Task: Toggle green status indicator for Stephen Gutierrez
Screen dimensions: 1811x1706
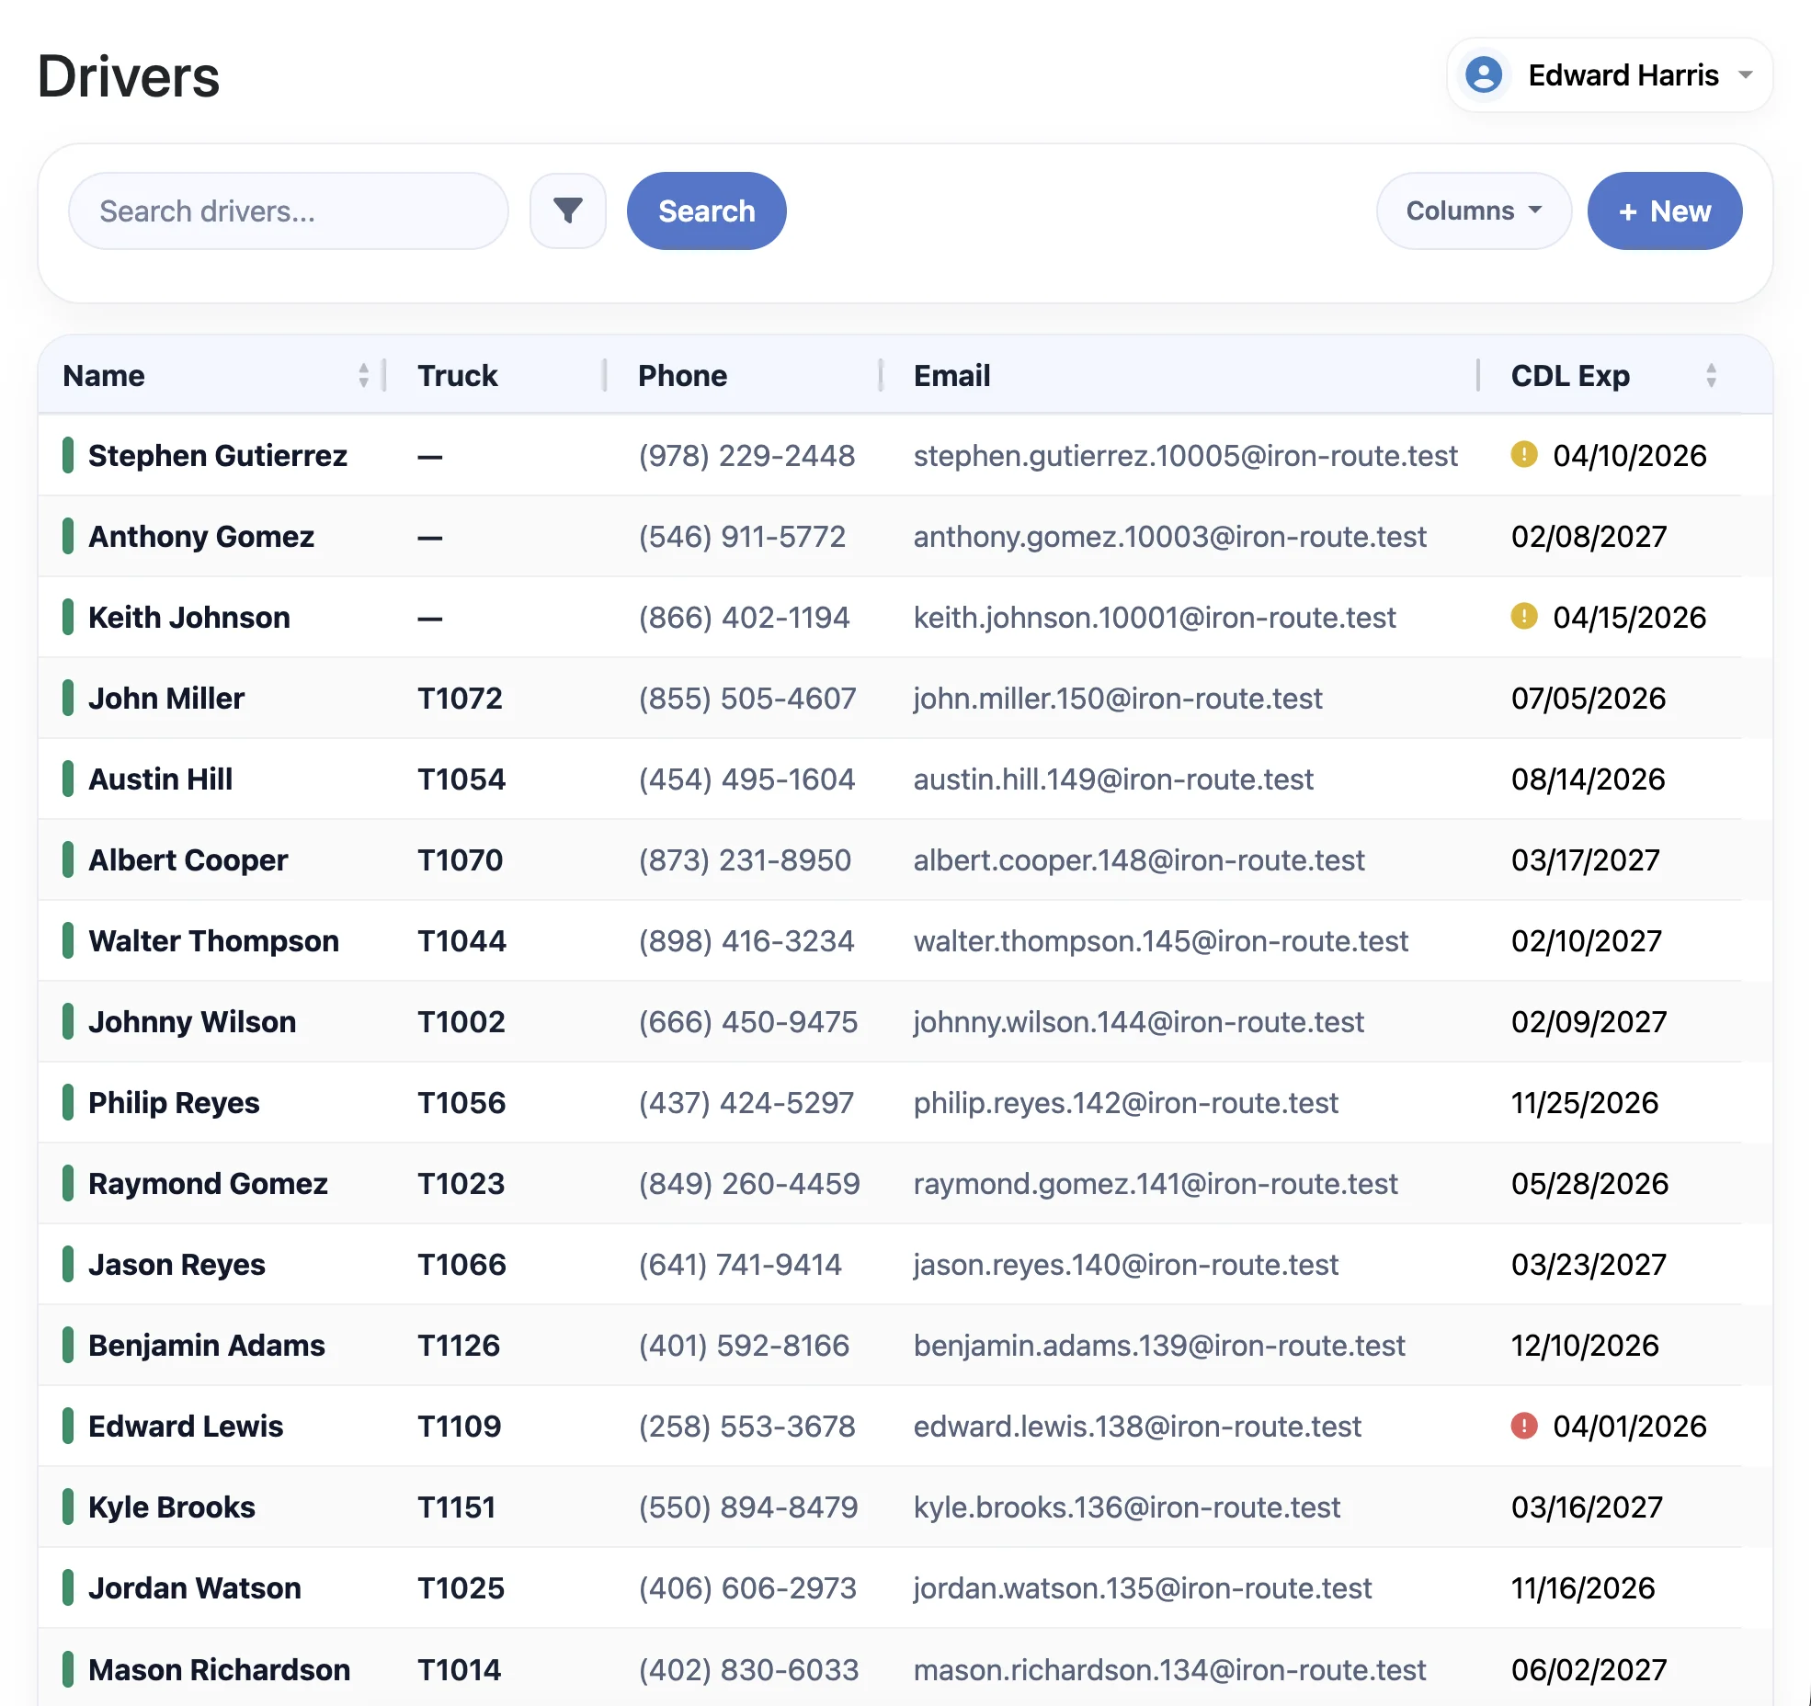Action: [x=69, y=455]
